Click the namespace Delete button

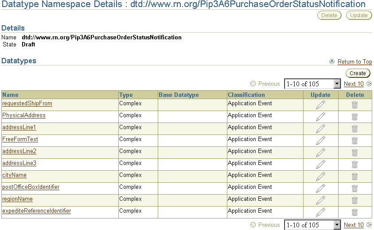329,15
